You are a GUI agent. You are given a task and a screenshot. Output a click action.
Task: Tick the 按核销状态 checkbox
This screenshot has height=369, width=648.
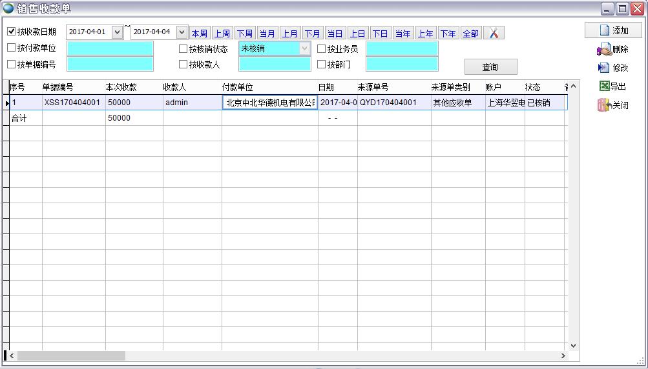pyautogui.click(x=183, y=48)
